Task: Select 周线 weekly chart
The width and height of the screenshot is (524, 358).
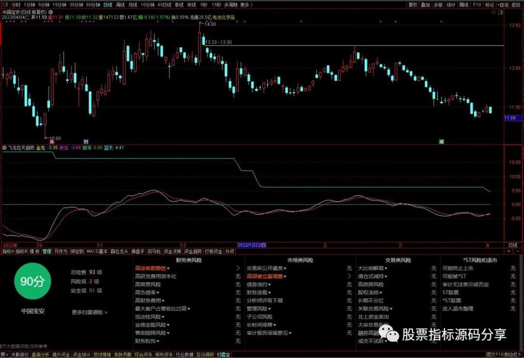Action: click(120, 5)
